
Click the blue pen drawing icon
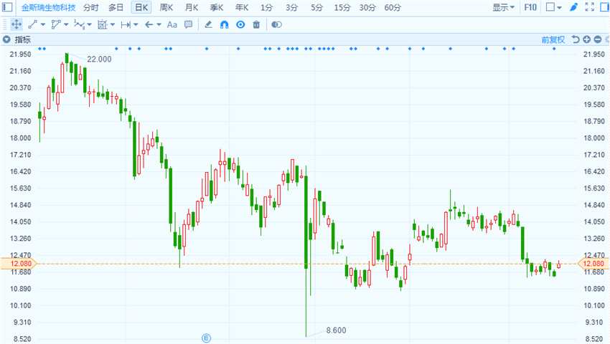[574, 7]
